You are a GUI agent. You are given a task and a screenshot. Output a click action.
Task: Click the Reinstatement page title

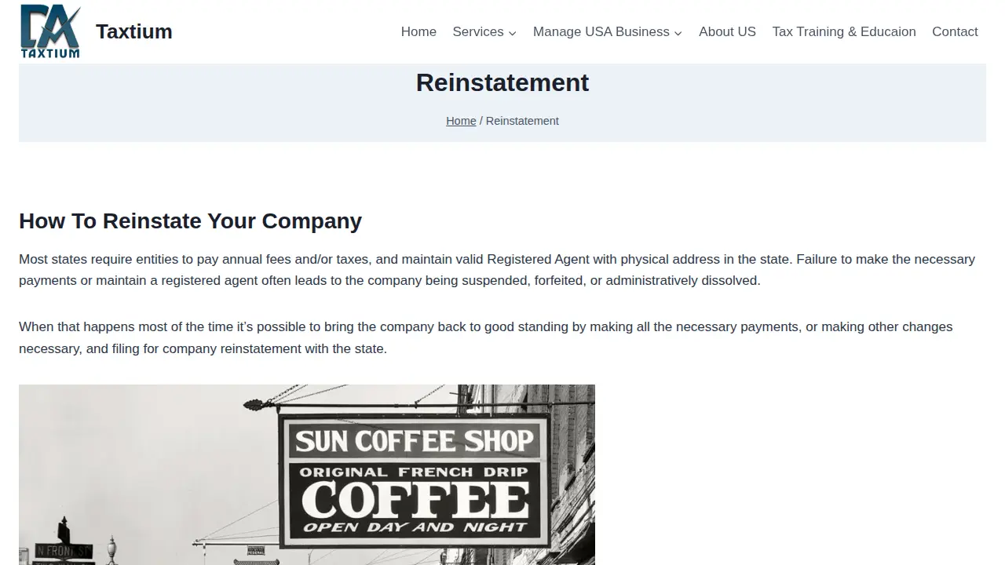(x=502, y=82)
